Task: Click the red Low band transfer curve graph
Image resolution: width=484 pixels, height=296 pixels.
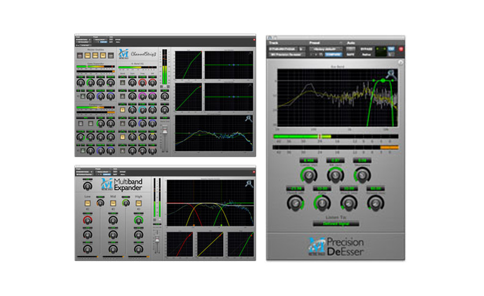Action: pyautogui.click(x=180, y=244)
